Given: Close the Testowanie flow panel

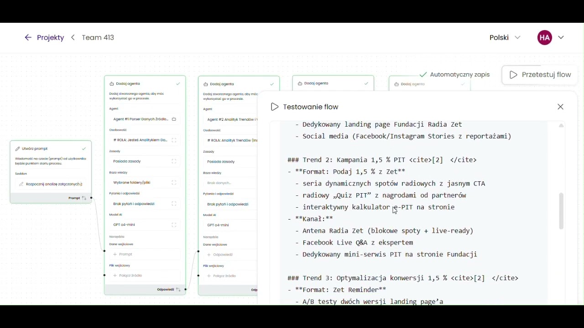Looking at the screenshot, I should [x=561, y=107].
